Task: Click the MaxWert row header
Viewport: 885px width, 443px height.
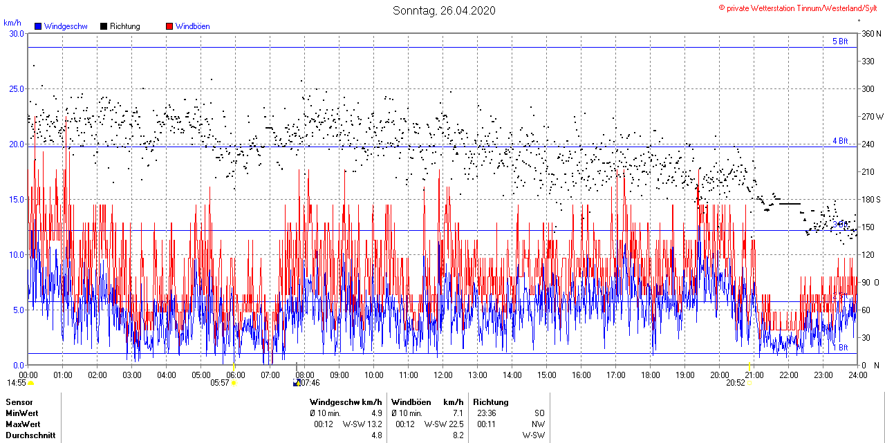Action: coord(22,424)
